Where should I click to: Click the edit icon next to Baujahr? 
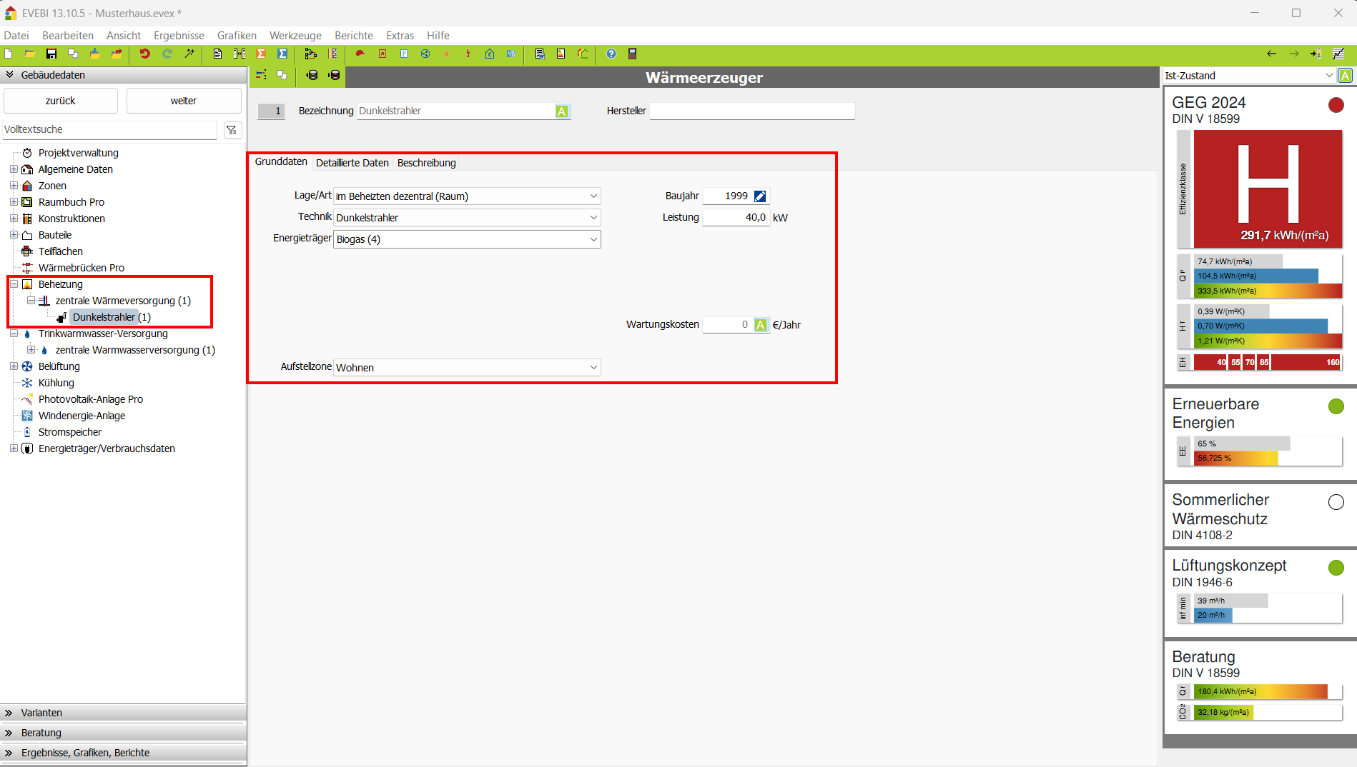click(760, 196)
